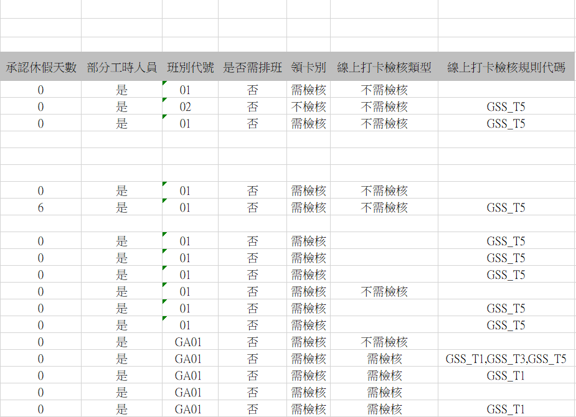Image resolution: width=576 pixels, height=417 pixels.
Task: Select the 線上打卡檢核類型 header cell
Action: tap(384, 67)
